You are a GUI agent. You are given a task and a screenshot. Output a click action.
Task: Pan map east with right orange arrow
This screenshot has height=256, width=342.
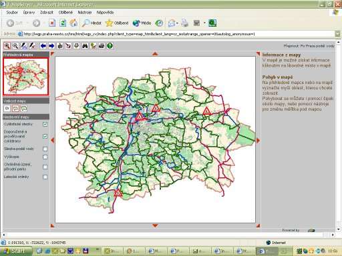[259, 140]
